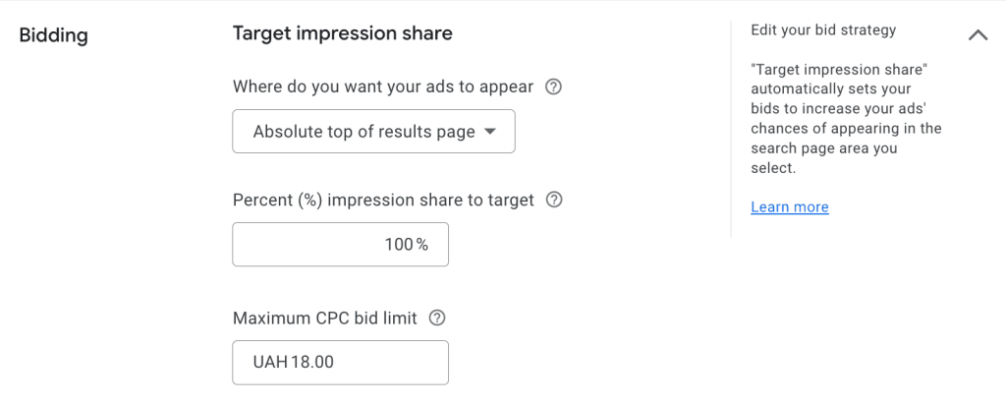This screenshot has height=406, width=1006.
Task: Click the dropdown triangle arrow for ad placement
Action: [491, 132]
